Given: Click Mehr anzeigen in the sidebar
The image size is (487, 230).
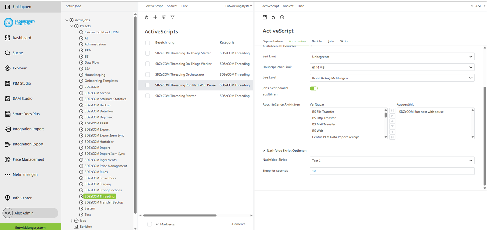Looking at the screenshot, I should (x=25, y=174).
